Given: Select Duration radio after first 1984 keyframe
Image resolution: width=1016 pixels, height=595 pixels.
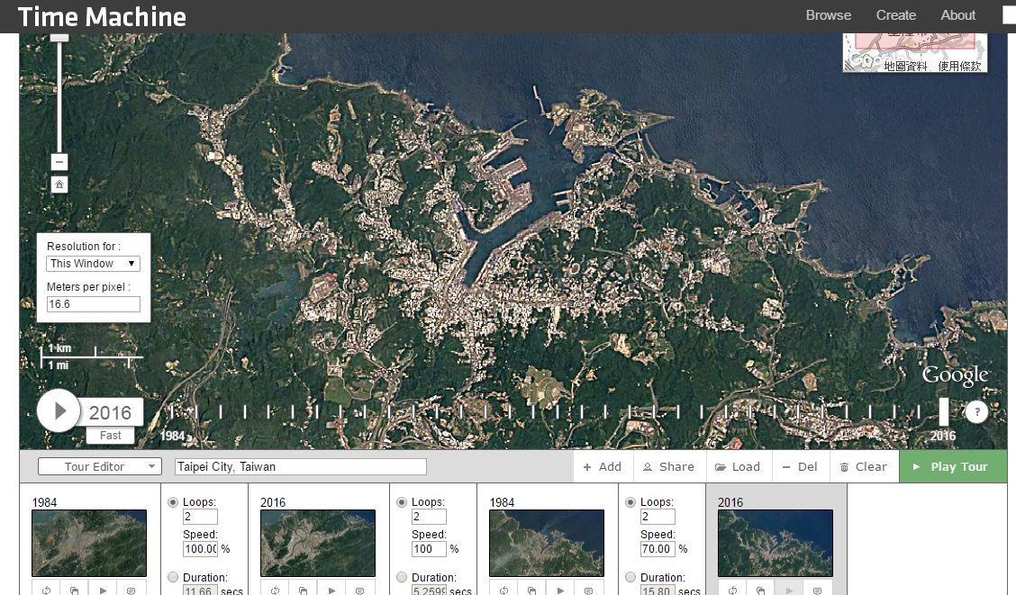Looking at the screenshot, I should click(173, 577).
